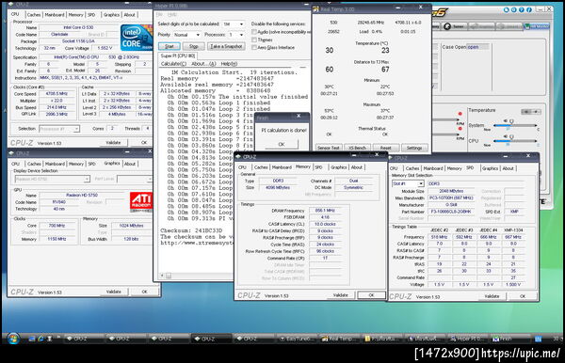This screenshot has height=363, width=565.
Task: Open digits of pi dropdown showing 1M
Action: [x=234, y=24]
